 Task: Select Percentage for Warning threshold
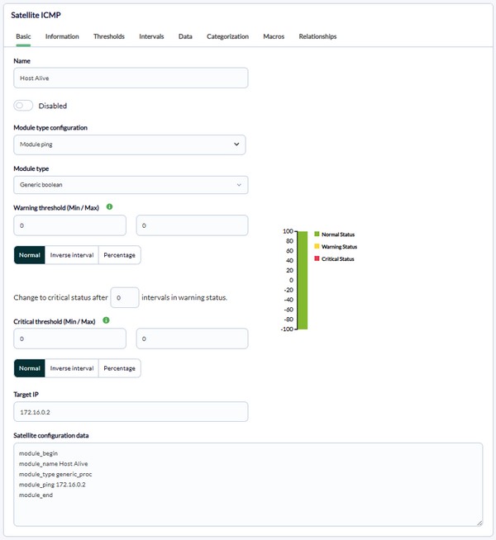(x=119, y=255)
